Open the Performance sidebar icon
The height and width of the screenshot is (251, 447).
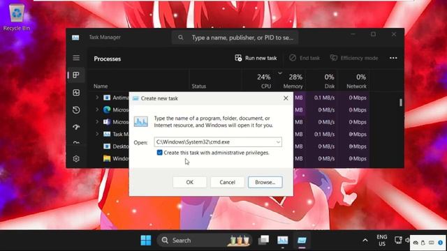point(76,93)
